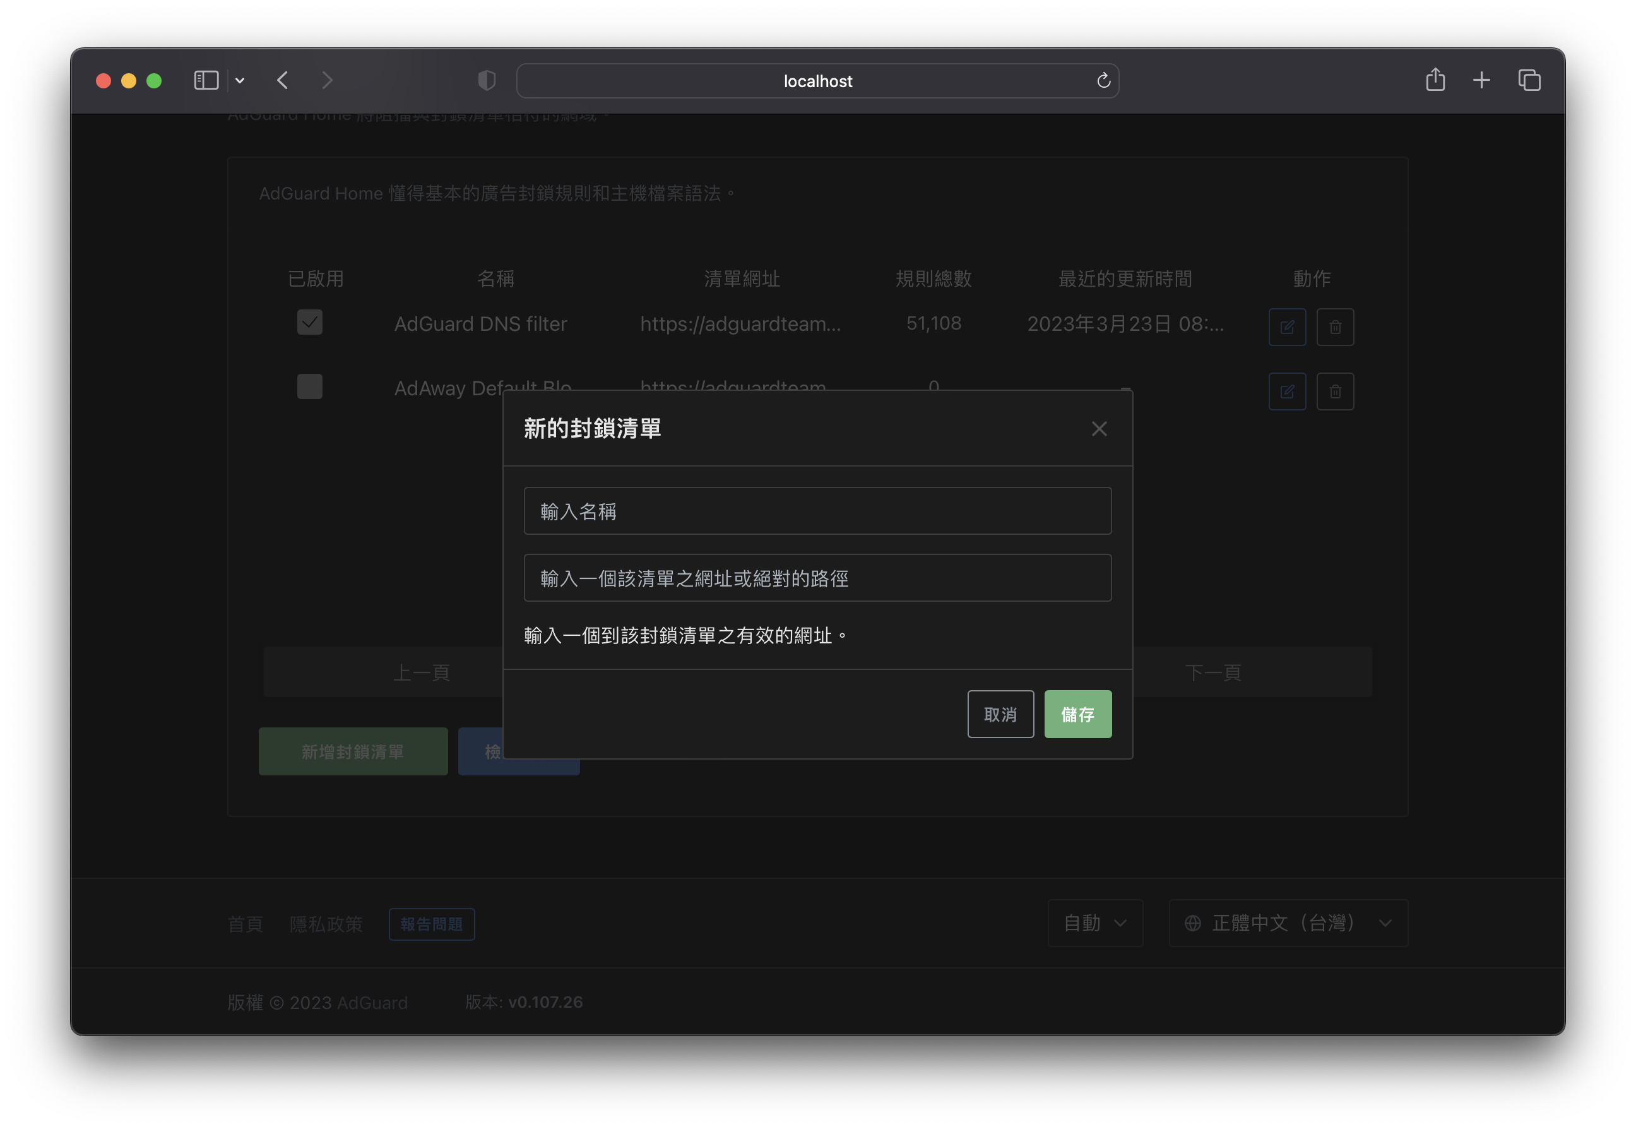1636x1129 pixels.
Task: Delete the AdAway Default Blocklist entry
Action: point(1335,391)
